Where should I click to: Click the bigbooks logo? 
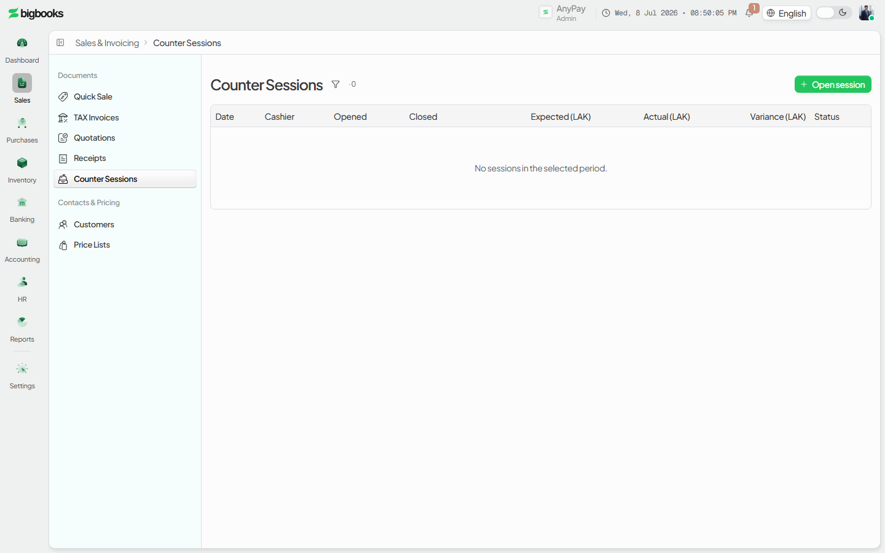pos(36,14)
